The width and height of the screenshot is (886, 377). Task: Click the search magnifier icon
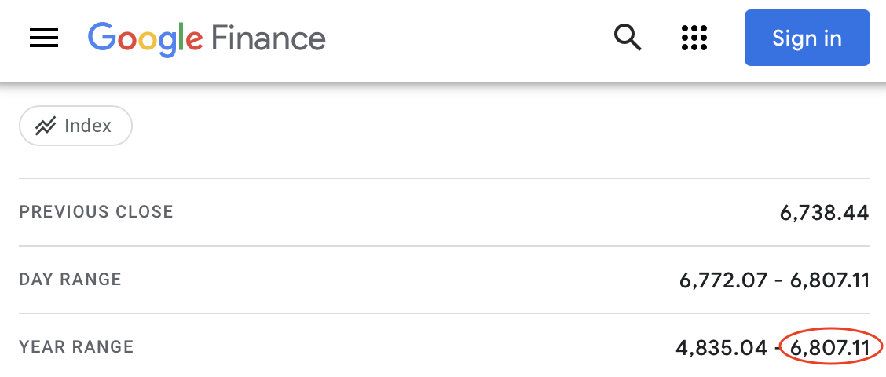628,37
